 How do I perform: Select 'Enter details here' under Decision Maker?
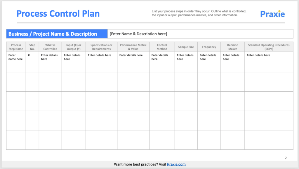[x=232, y=62]
